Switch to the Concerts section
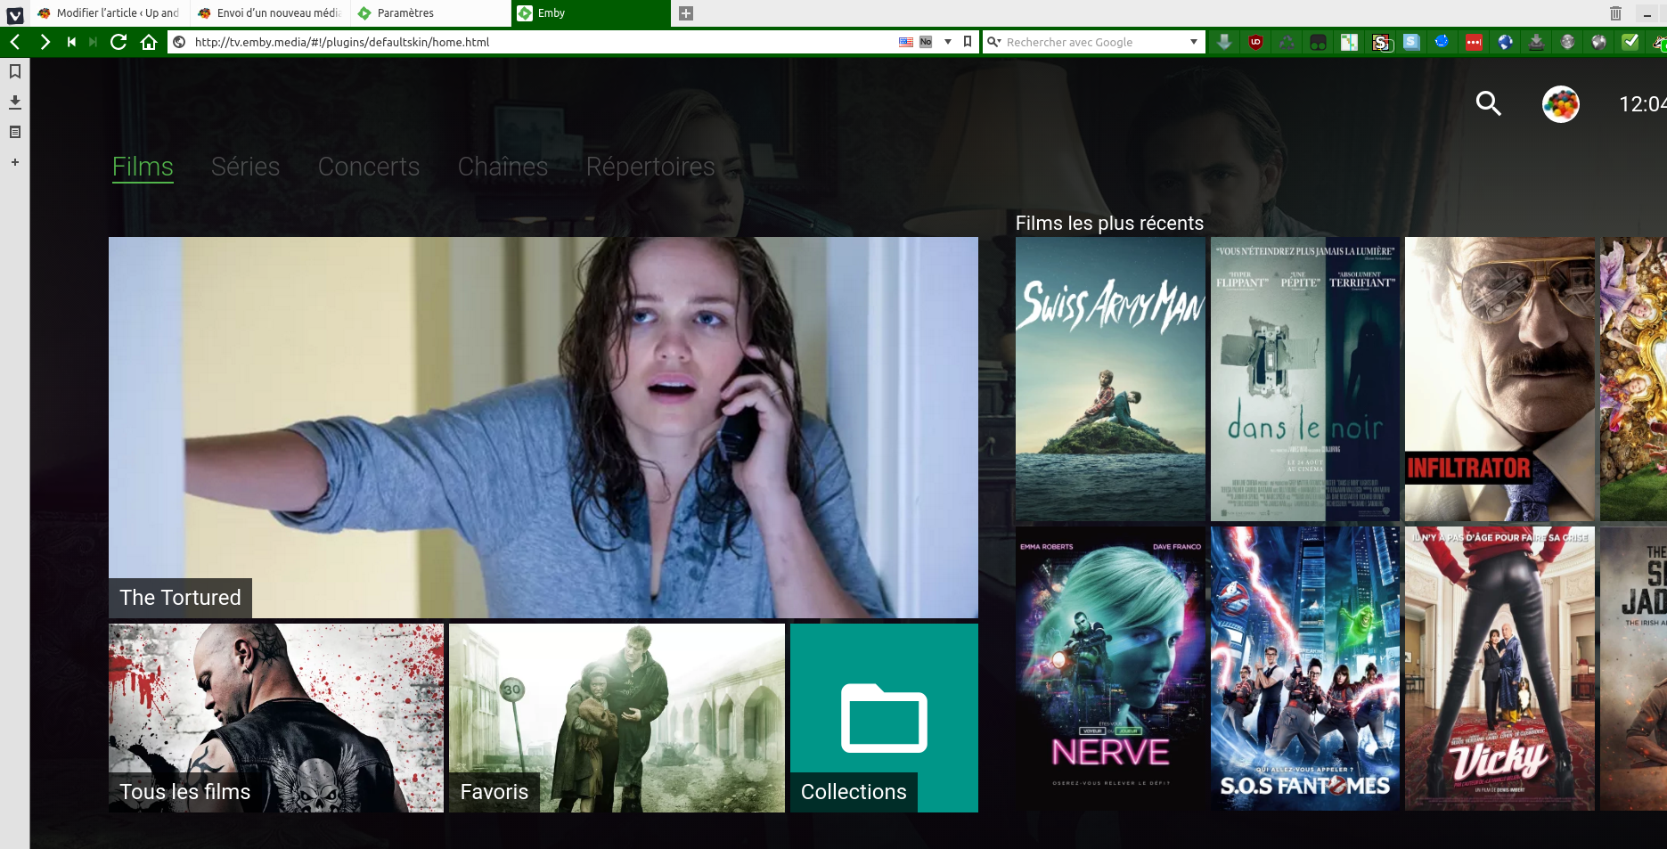 coord(369,167)
